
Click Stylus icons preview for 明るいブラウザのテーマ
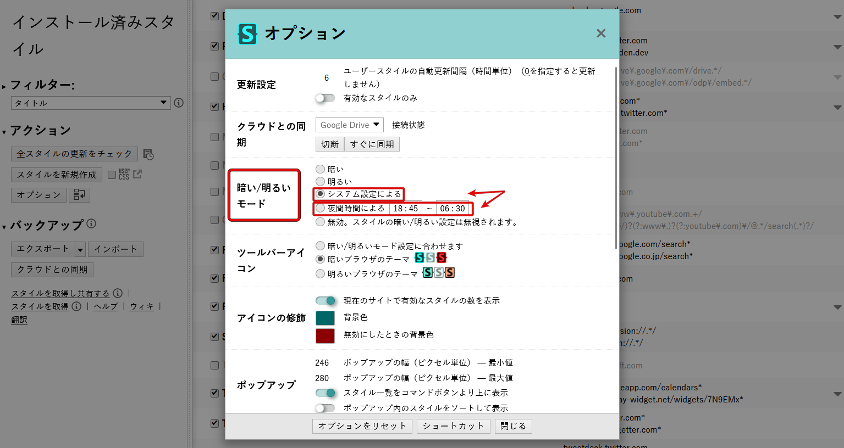coord(439,272)
